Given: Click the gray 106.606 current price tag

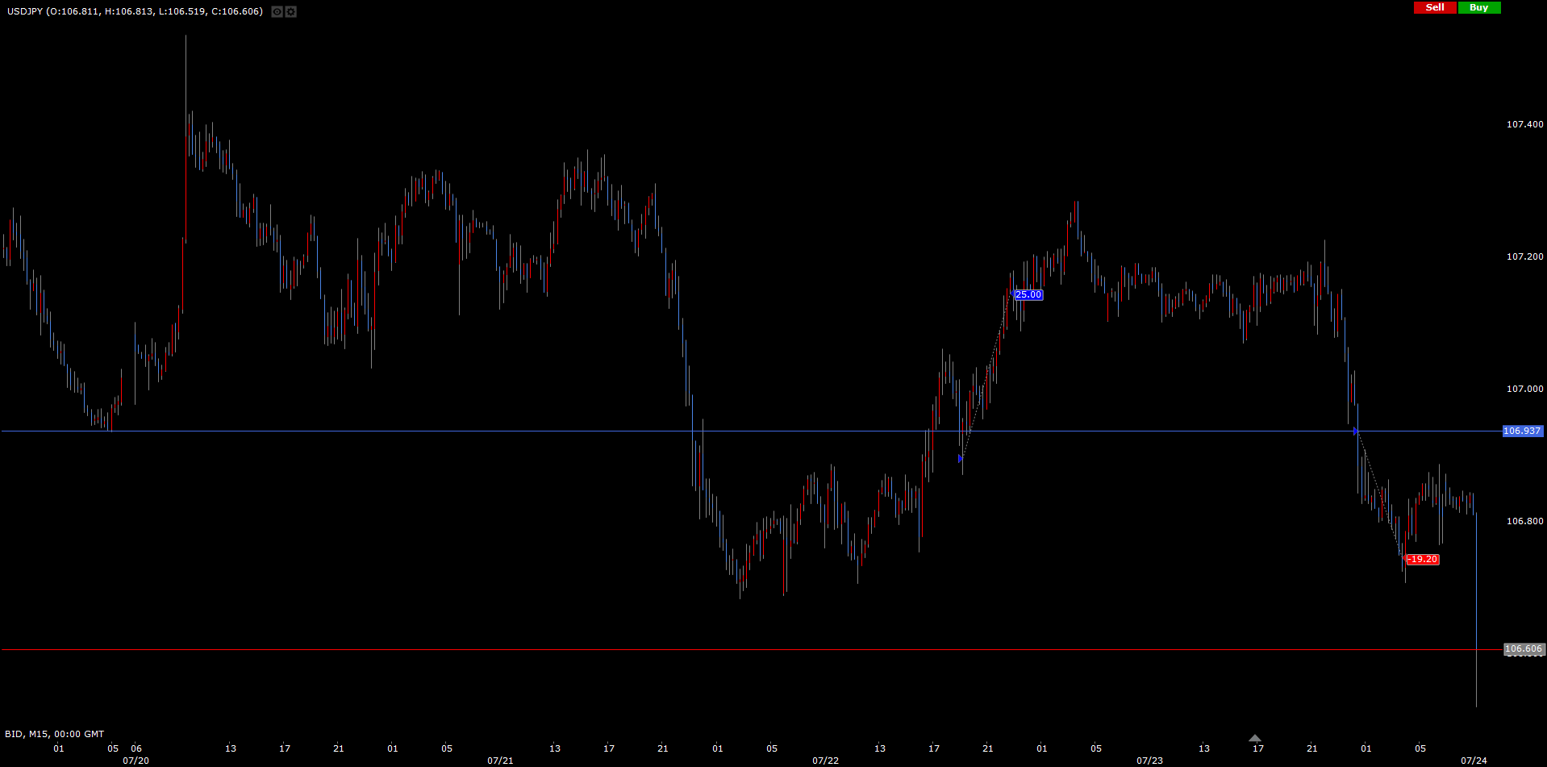Looking at the screenshot, I should [x=1523, y=649].
